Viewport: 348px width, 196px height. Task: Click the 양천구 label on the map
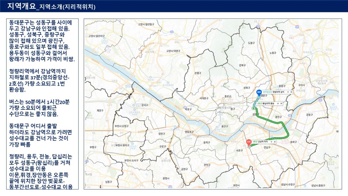pos(161,134)
